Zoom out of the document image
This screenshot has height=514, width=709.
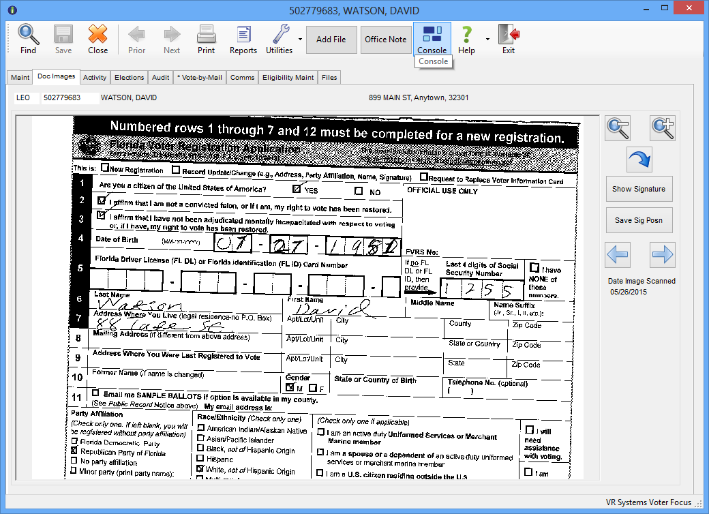[618, 128]
